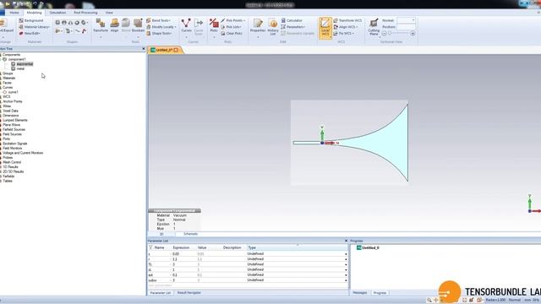Open the Modify Locally dropdown
This screenshot has height=304, width=541.
[161, 27]
